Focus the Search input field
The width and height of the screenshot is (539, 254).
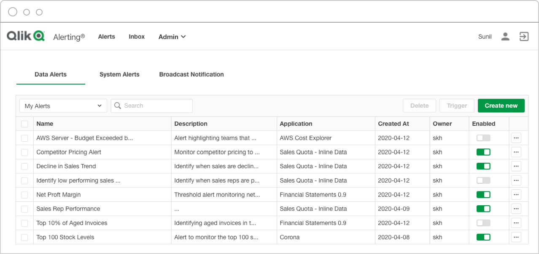coord(152,106)
